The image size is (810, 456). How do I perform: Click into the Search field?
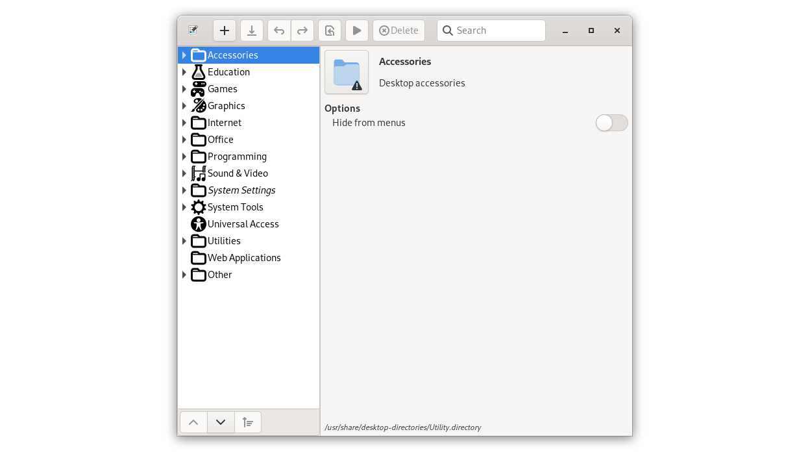tap(498, 31)
